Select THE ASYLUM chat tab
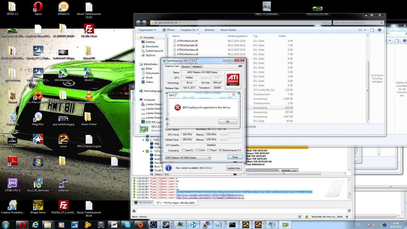This screenshot has height=229, width=407. [143, 203]
